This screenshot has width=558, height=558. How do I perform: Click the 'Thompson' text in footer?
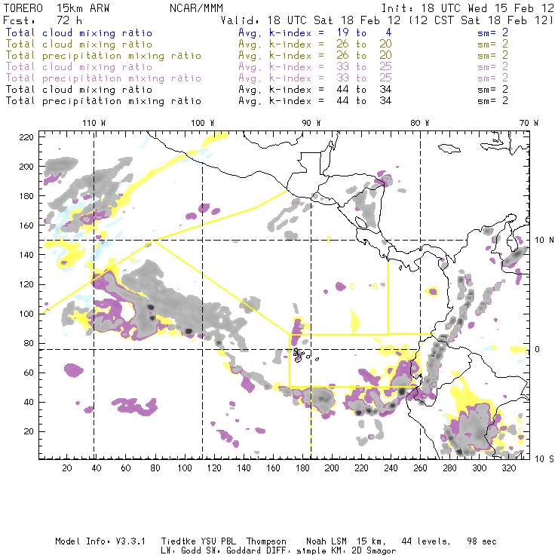click(266, 541)
